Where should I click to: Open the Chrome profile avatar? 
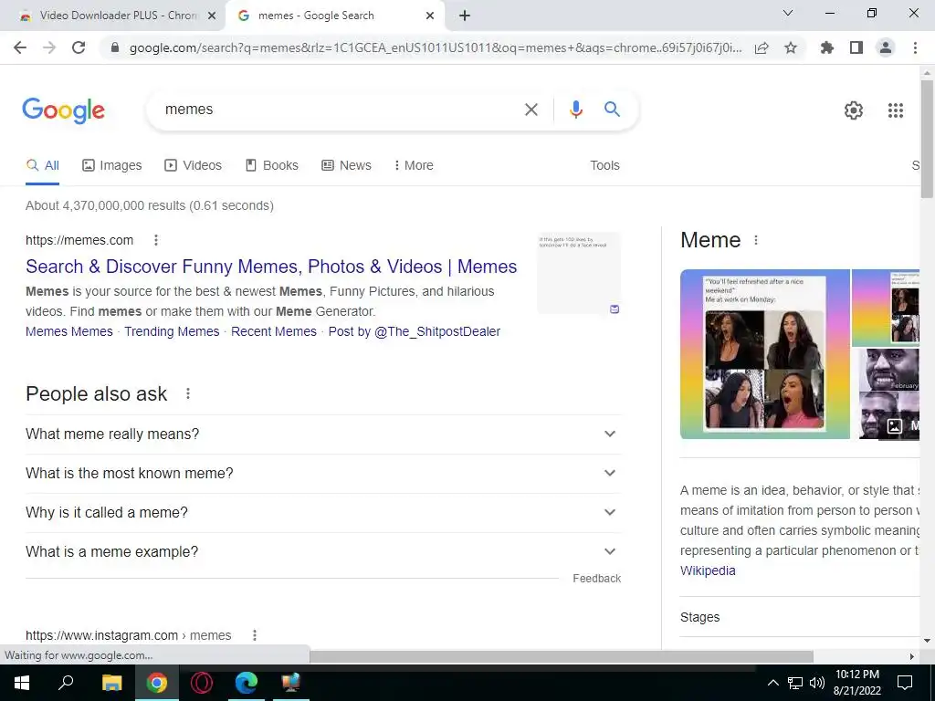pos(886,47)
